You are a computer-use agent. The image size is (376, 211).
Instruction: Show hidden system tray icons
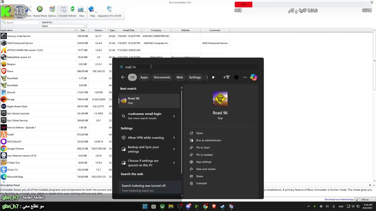tap(308, 207)
